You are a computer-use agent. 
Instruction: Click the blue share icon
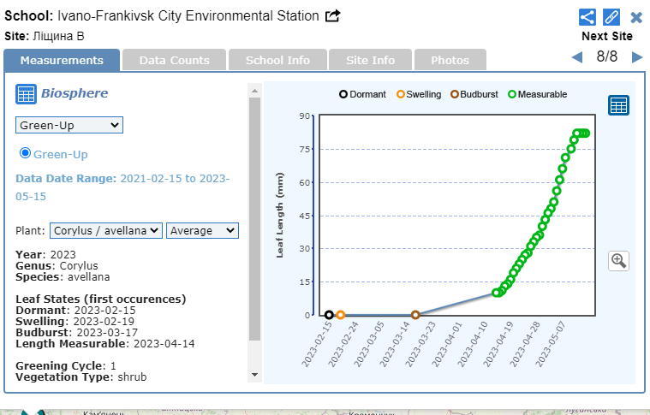587,17
